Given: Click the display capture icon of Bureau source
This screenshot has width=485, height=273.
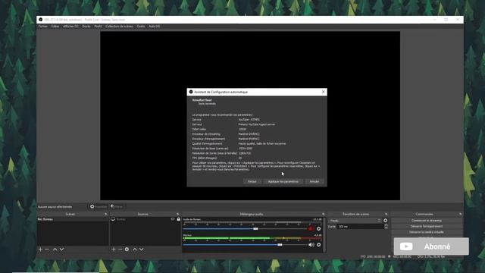Looking at the screenshot, I should (x=113, y=219).
